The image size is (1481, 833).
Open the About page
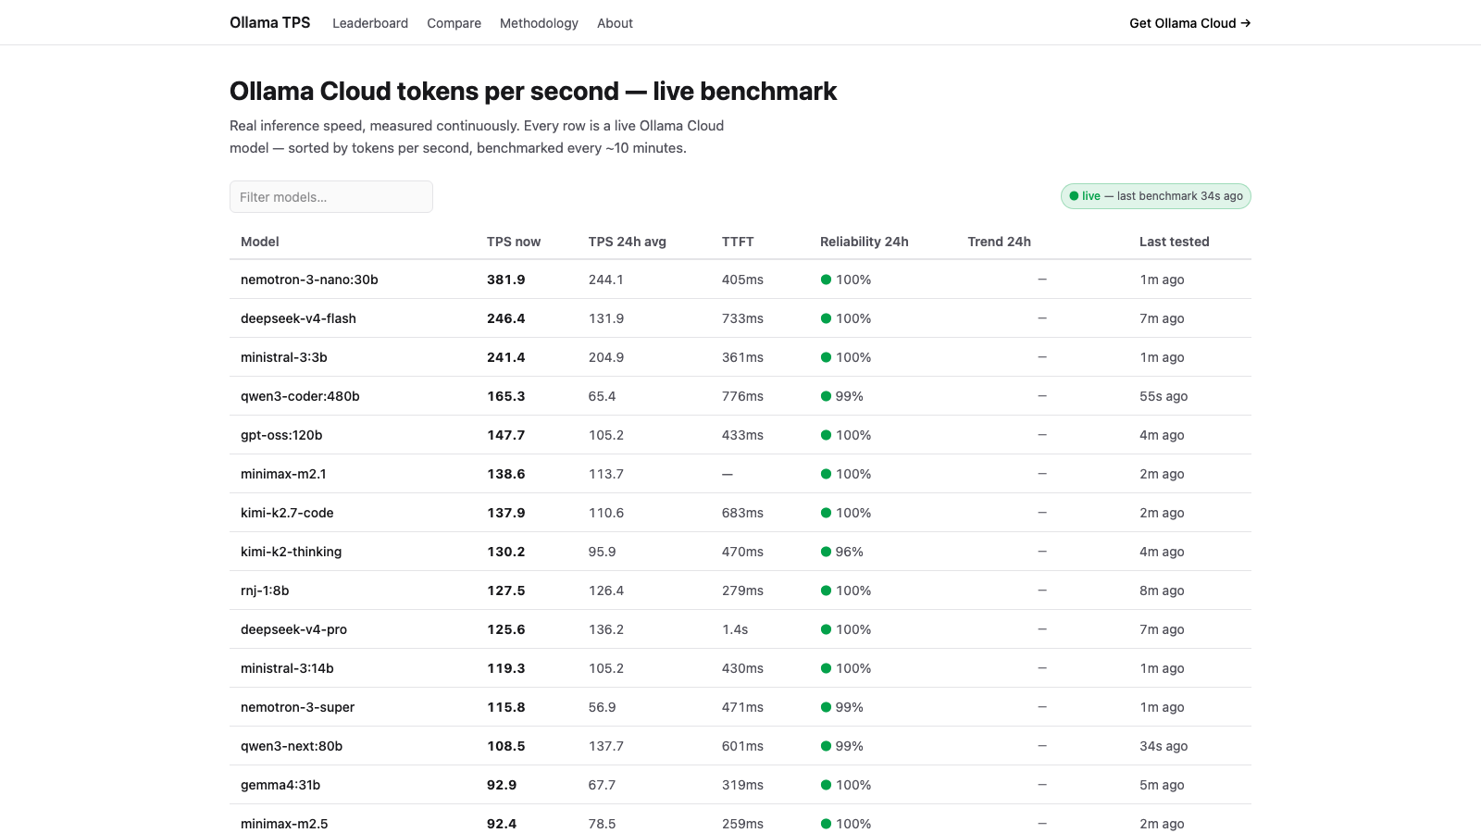pyautogui.click(x=615, y=23)
